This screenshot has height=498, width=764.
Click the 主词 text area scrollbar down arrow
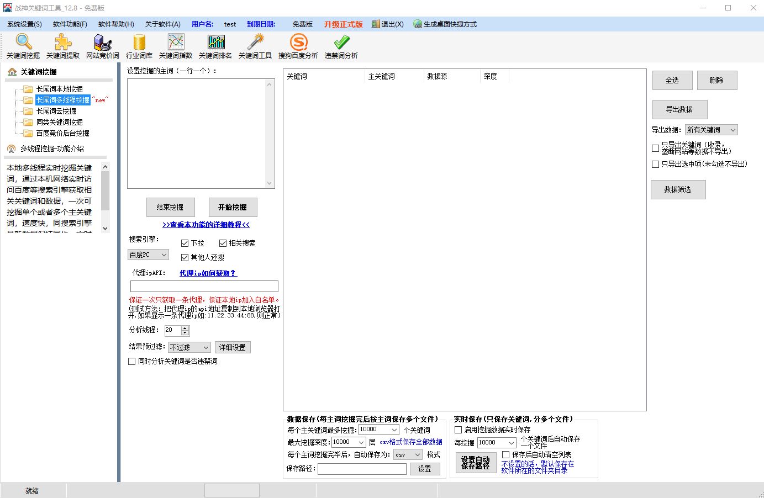coord(270,183)
